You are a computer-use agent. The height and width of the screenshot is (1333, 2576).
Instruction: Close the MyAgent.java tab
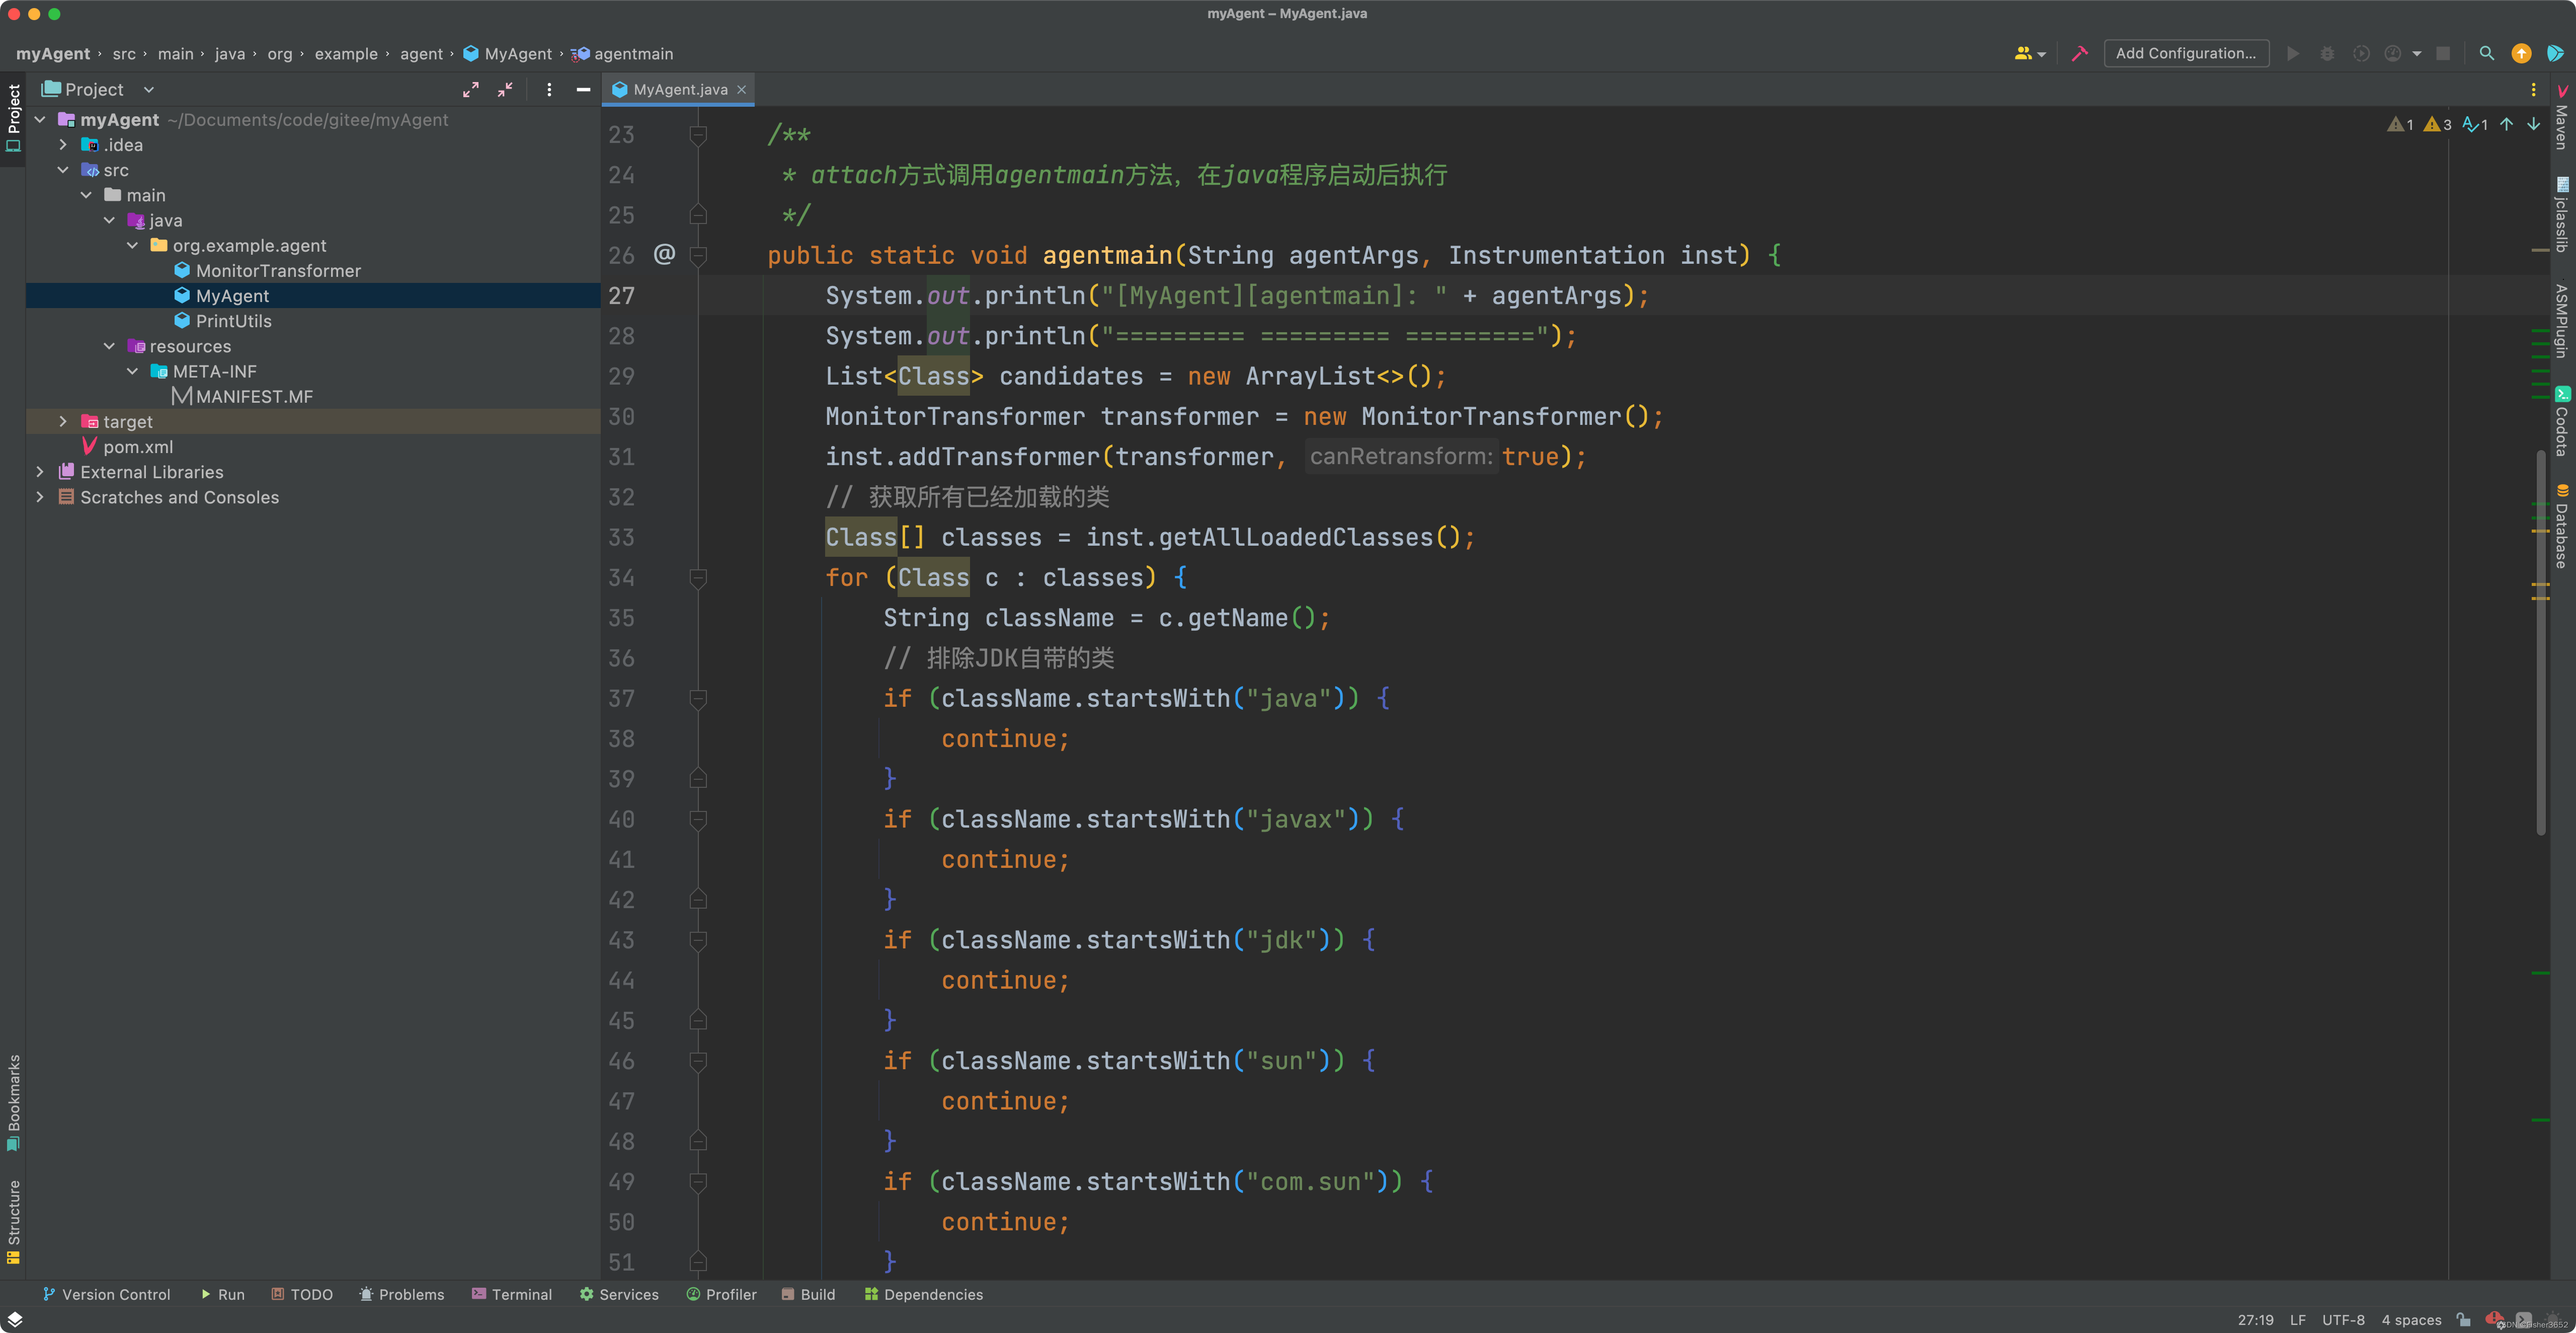click(742, 90)
